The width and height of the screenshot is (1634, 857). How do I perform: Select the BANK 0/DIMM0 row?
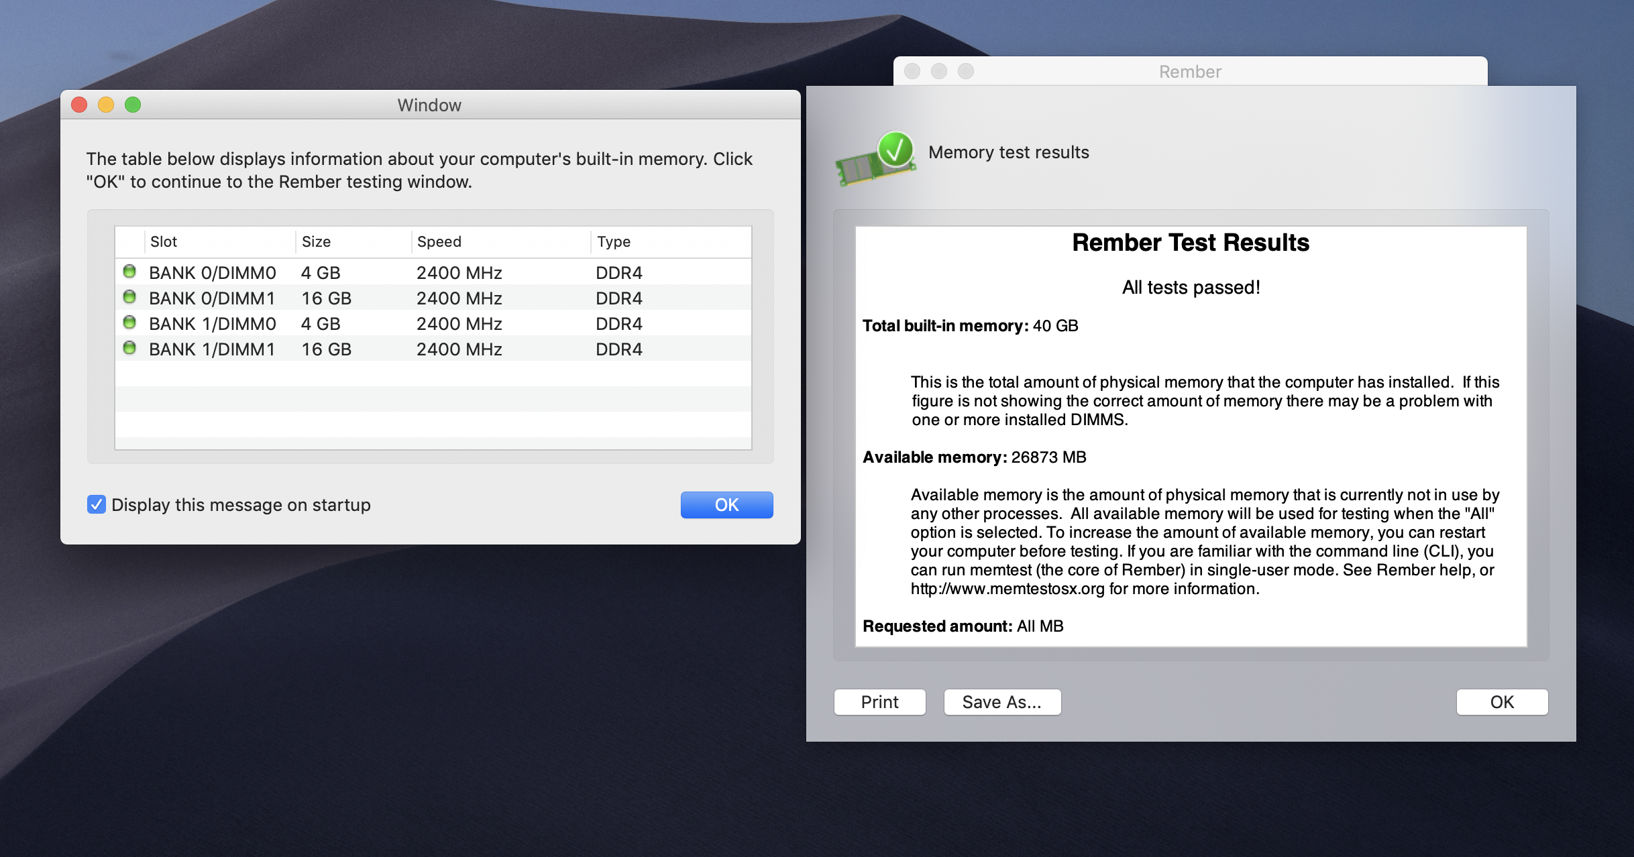[x=433, y=272]
